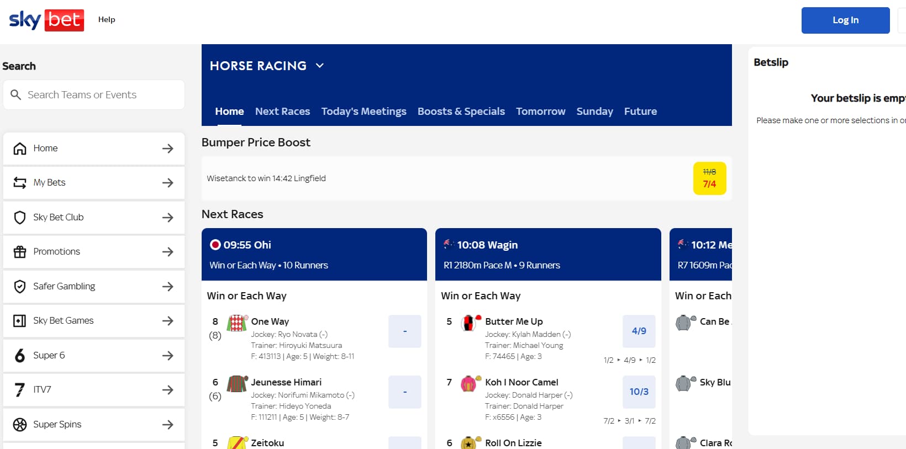Screen dimensions: 906x449
Task: Click the ITV7 icon
Action: pyautogui.click(x=20, y=389)
